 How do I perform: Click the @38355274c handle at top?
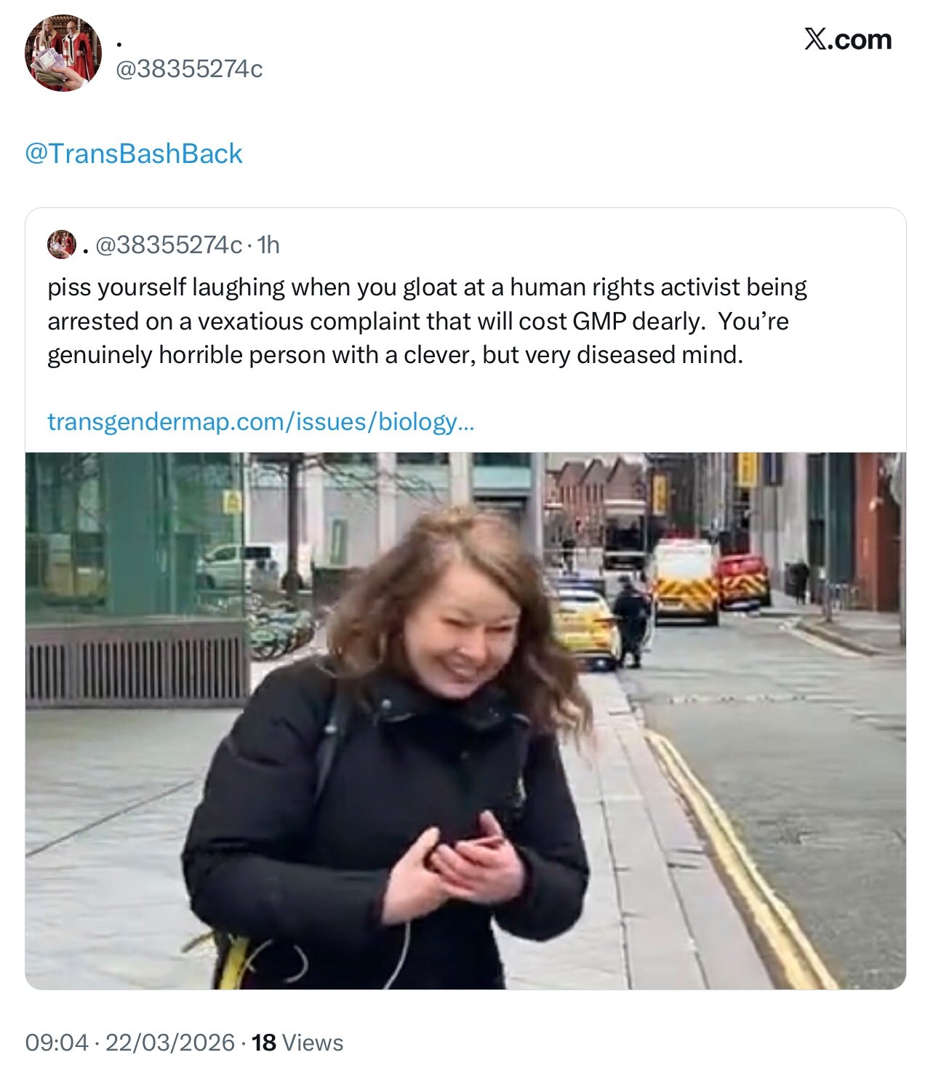[x=189, y=68]
